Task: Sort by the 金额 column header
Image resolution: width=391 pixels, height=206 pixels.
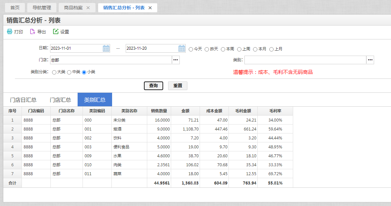Action: pos(185,111)
